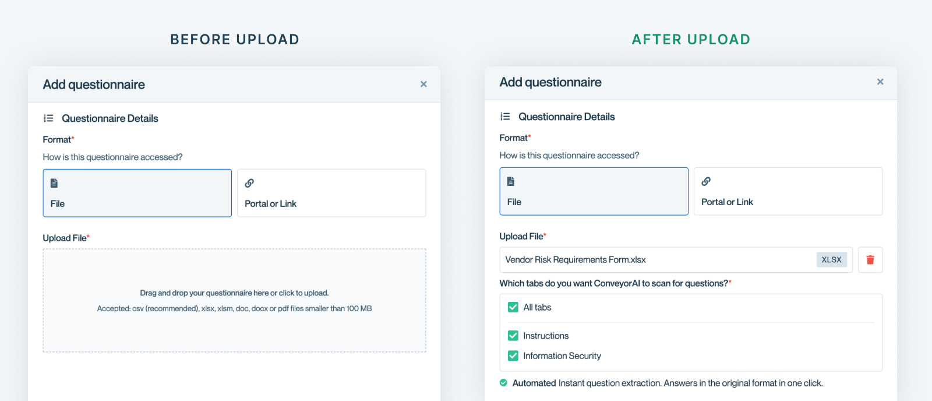Uncheck the Instructions tab checkbox
Screen dimensions: 932x401
point(513,336)
